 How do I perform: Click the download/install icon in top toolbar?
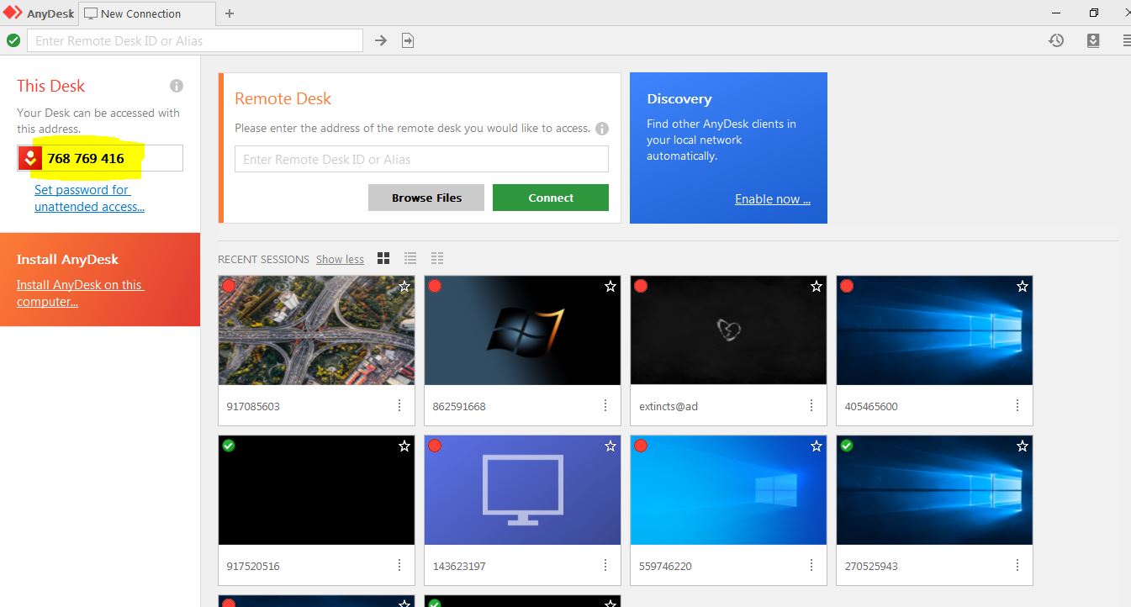1093,40
